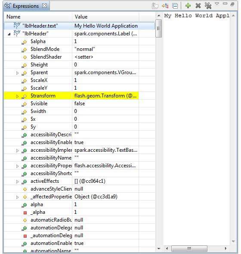The image size is (241, 254).
Task: Click the tree scrollbar down arrow
Action: [159, 248]
